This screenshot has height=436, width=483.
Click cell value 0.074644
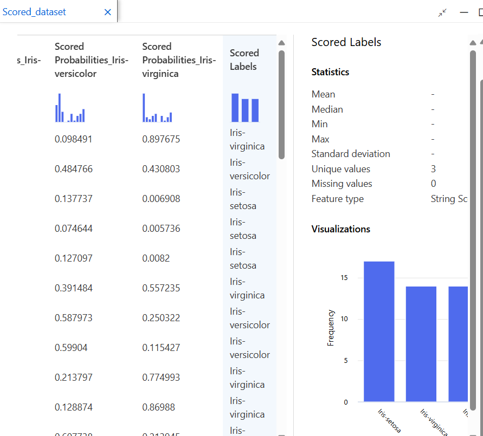[x=73, y=229]
